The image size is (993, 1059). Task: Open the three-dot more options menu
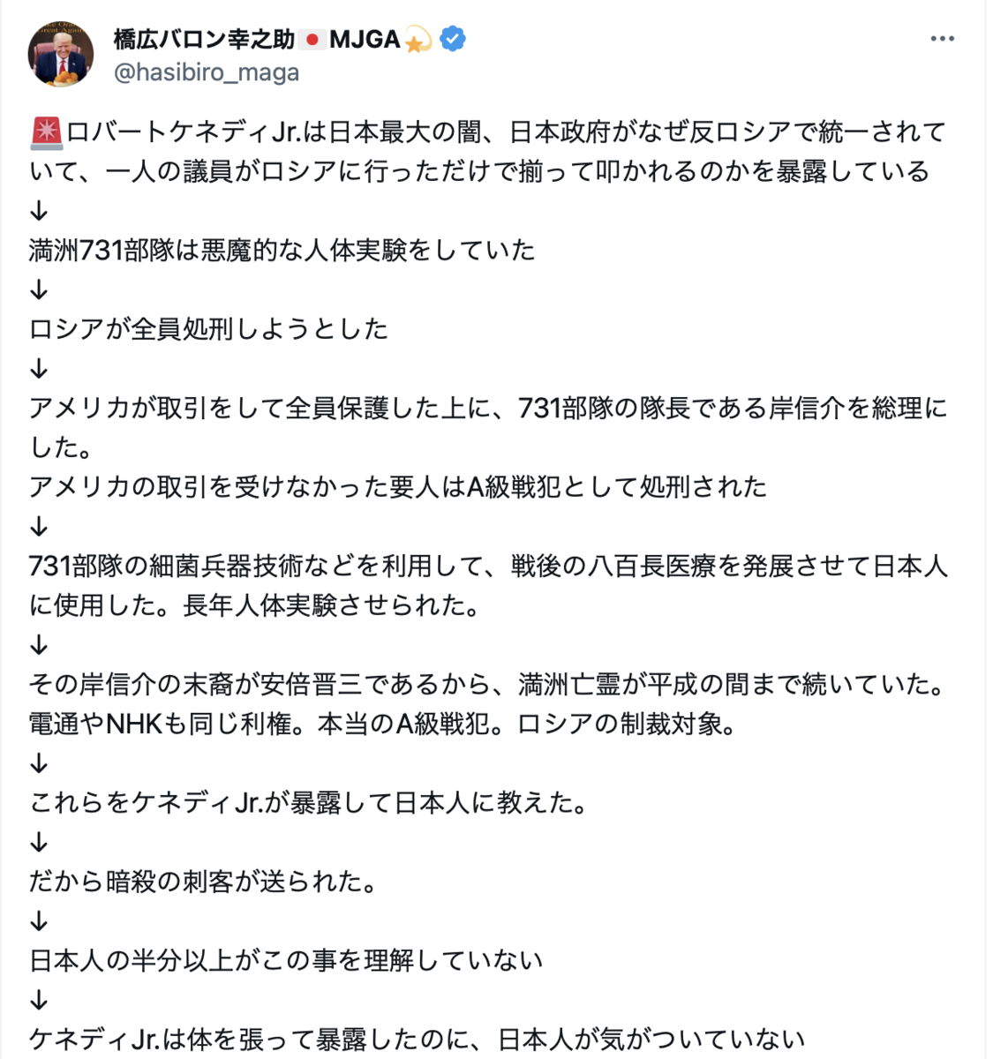[942, 39]
